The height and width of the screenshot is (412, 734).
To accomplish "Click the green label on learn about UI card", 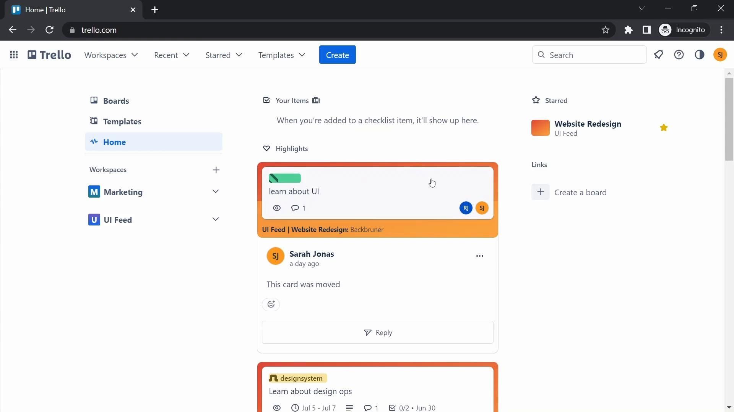I will 285,179.
